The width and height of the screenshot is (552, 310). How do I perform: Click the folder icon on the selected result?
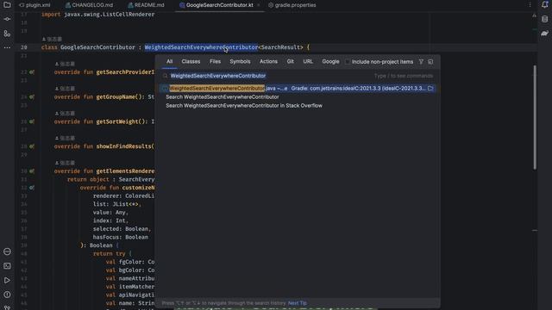pos(430,88)
